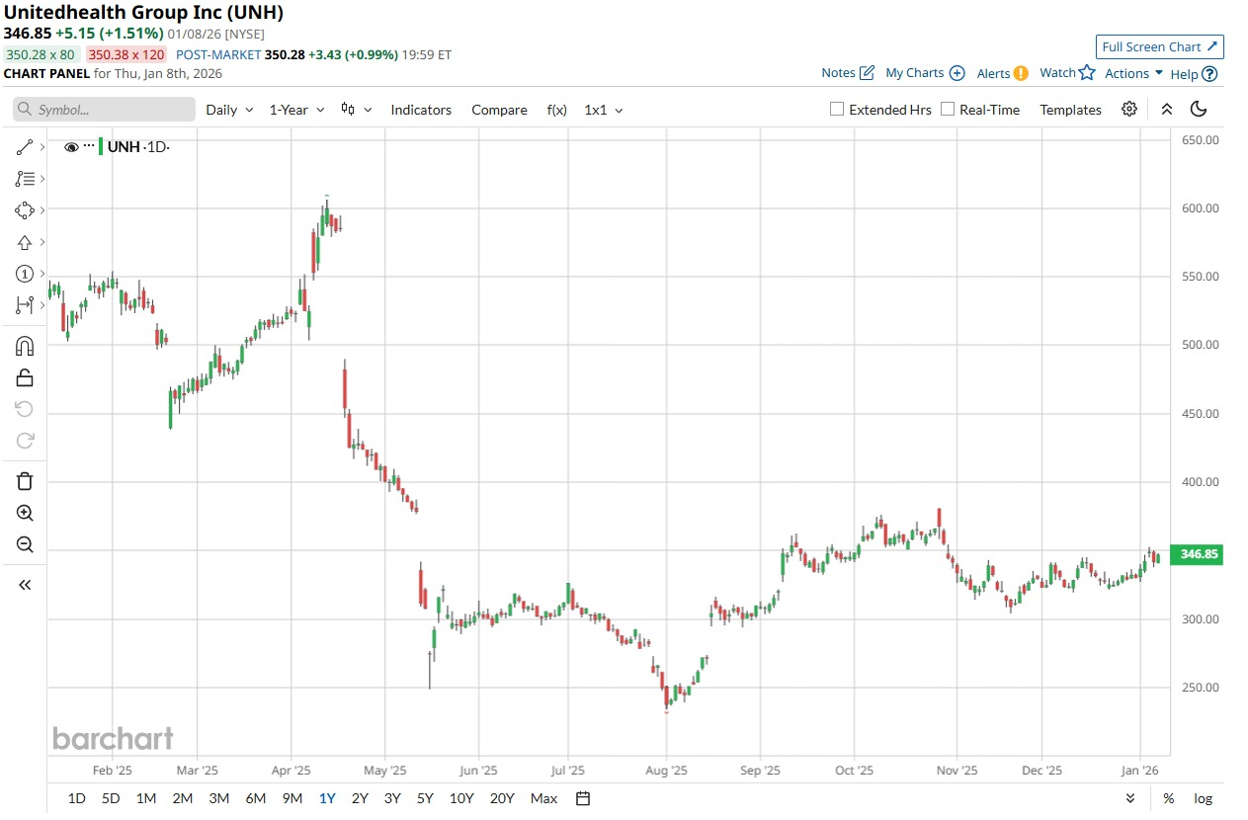Select the numbered label annotation tool
Image resolution: width=1248 pixels, height=820 pixels.
point(24,274)
